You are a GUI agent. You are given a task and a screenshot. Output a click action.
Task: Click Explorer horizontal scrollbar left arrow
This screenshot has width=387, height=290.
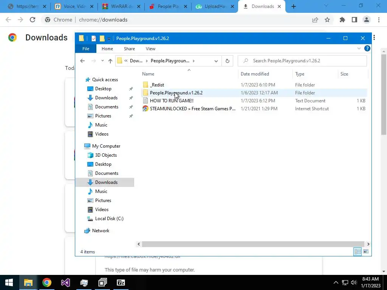pos(139,244)
